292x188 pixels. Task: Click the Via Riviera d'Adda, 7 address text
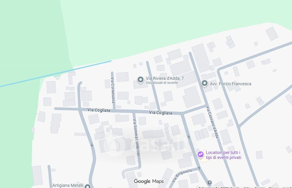(x=165, y=78)
